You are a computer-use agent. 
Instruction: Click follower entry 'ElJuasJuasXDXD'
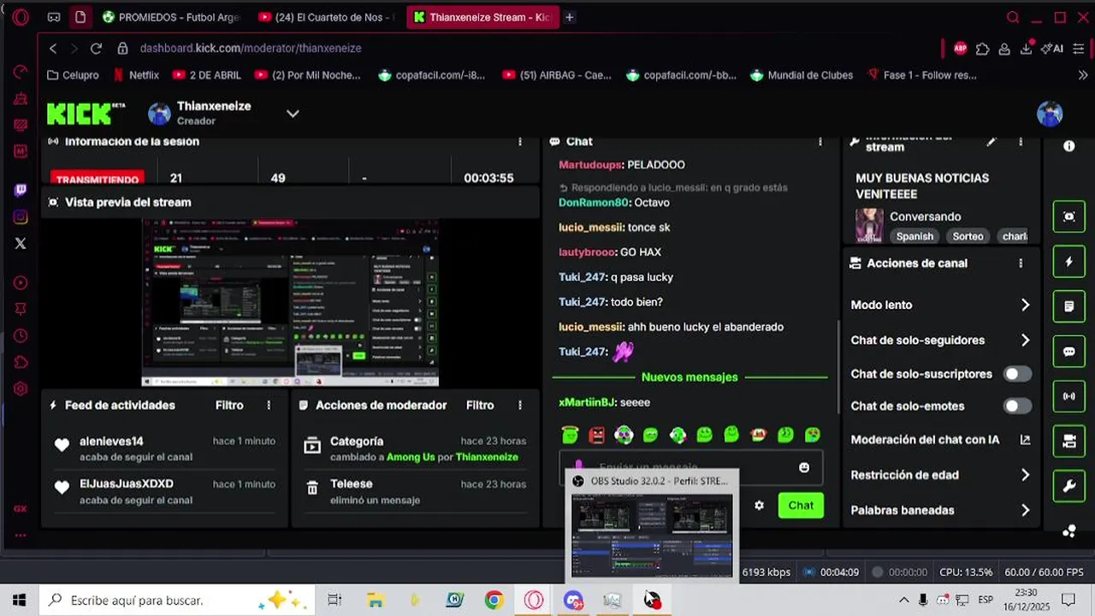pyautogui.click(x=127, y=484)
